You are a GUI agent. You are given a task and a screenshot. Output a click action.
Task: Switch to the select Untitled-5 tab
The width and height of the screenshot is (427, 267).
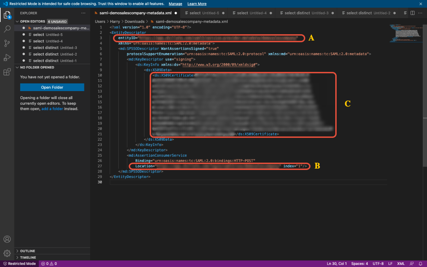point(204,13)
